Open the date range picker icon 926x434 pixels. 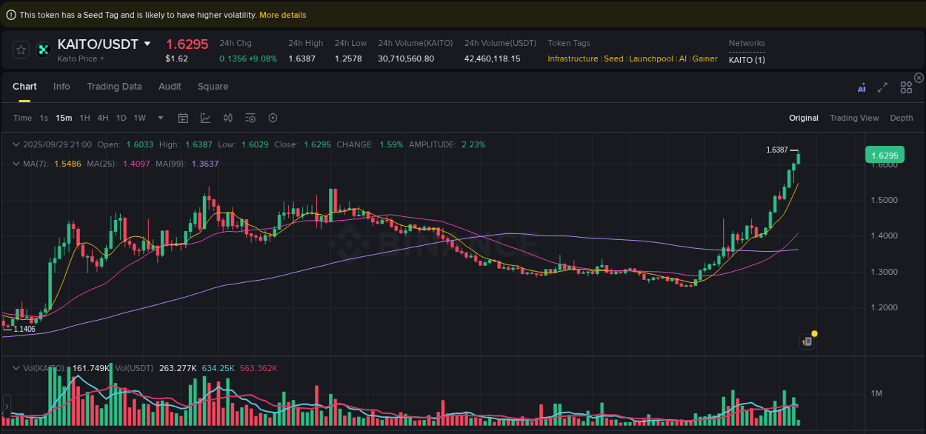[x=183, y=118]
